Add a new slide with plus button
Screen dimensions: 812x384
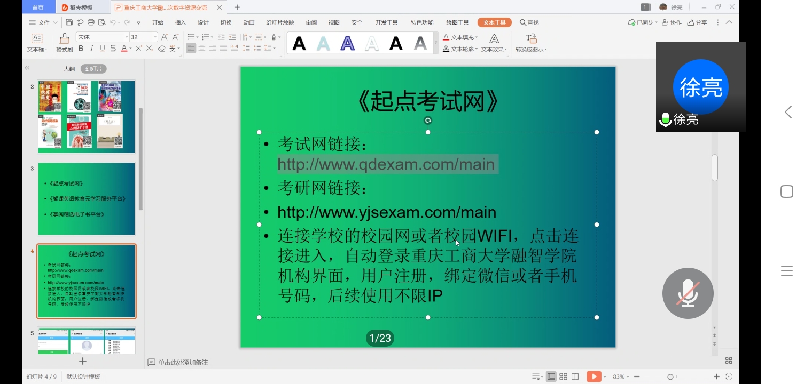83,361
